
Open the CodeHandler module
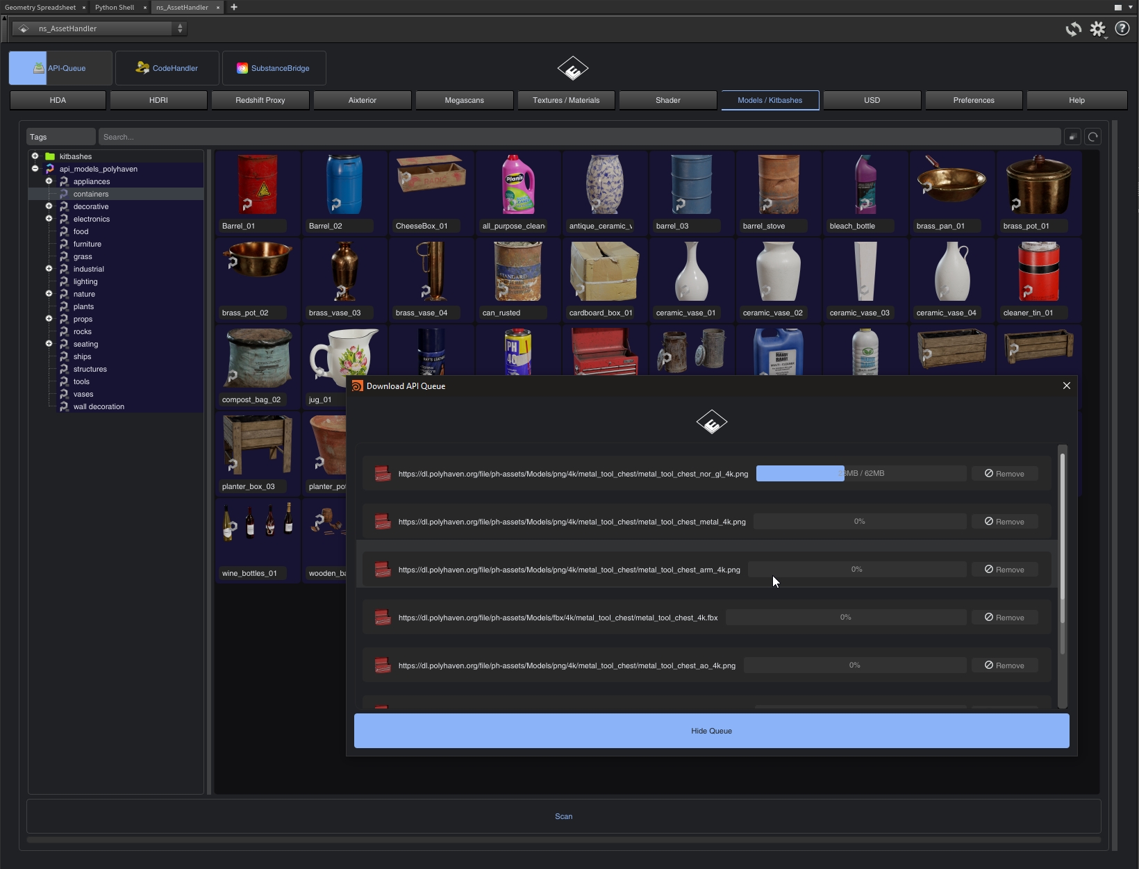pyautogui.click(x=167, y=68)
